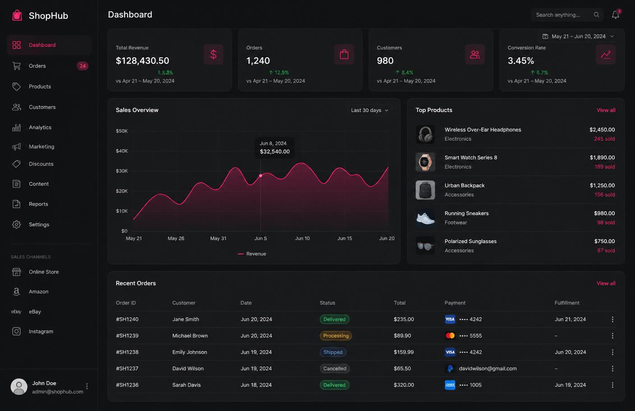Click the Total Revenue dollar icon
The width and height of the screenshot is (635, 411).
(x=213, y=55)
